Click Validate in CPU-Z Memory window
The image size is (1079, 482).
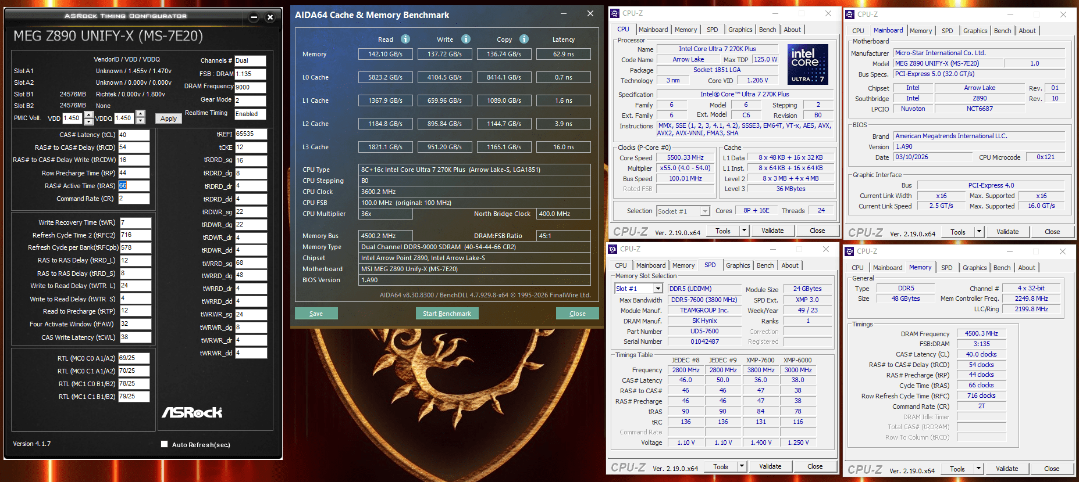click(1007, 469)
